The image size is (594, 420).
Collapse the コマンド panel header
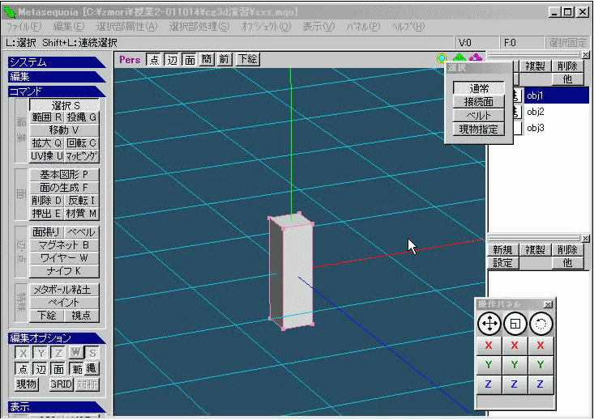[x=56, y=91]
